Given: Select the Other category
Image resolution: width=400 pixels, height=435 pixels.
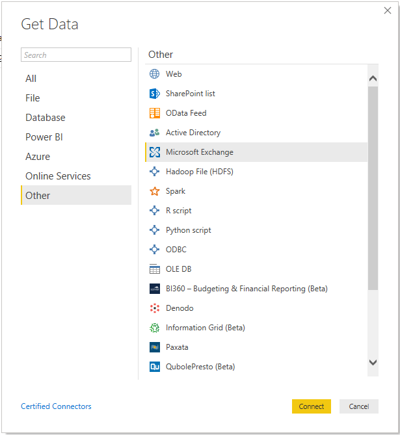Looking at the screenshot, I should tap(76, 195).
